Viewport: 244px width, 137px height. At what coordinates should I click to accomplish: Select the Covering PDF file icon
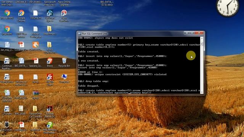point(21,45)
